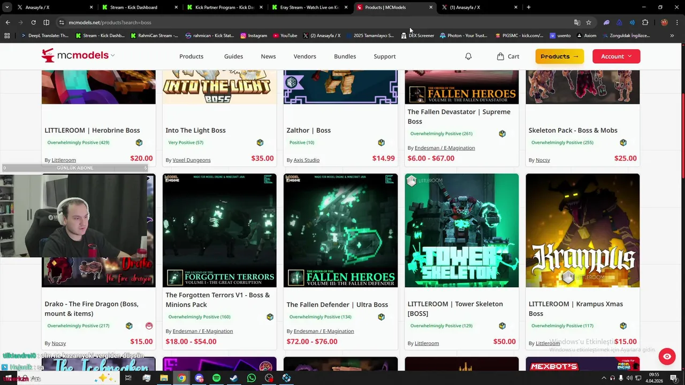Open the Products menu
Screen dimensions: 685x385
[191, 56]
